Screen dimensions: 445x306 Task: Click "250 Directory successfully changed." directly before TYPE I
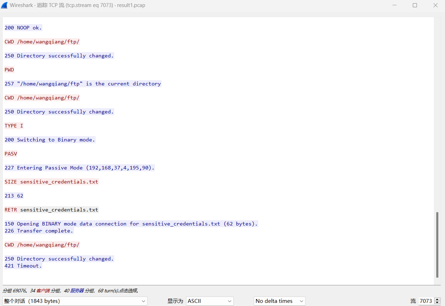pos(59,112)
